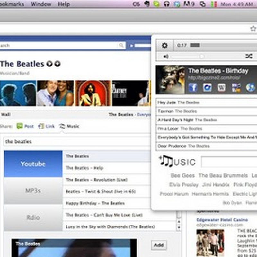The height and width of the screenshot is (257, 257).
Task: Click the sponsored ad image
Action: pos(210,243)
